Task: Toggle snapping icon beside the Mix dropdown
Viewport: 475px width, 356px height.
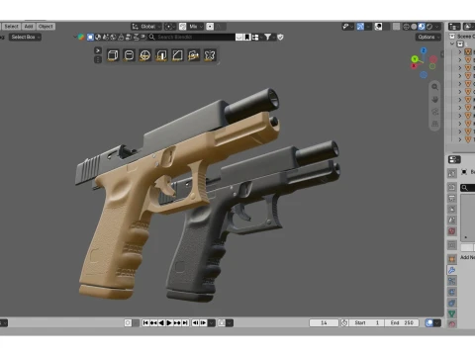Action: (x=182, y=27)
